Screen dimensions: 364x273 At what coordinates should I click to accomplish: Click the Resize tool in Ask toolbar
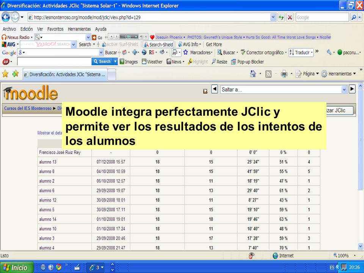220,62
